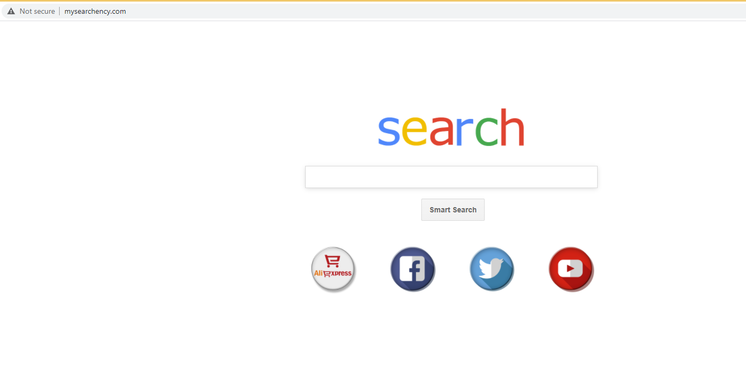Image resolution: width=746 pixels, height=392 pixels.
Task: Click the white play button on red icon
Action: (570, 268)
